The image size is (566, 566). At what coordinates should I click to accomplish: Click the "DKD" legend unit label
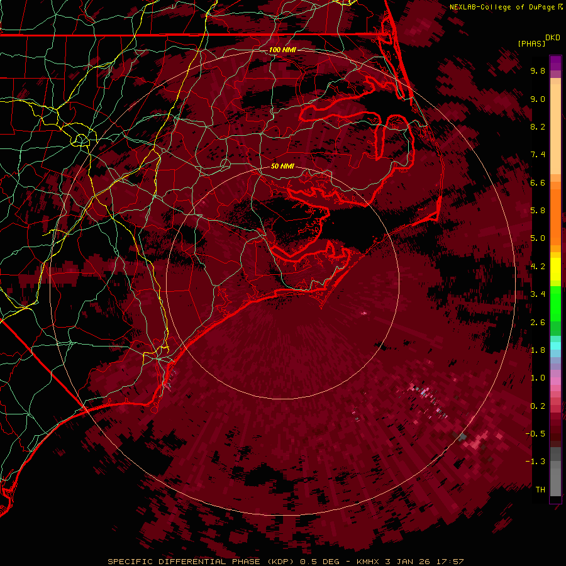(553, 38)
